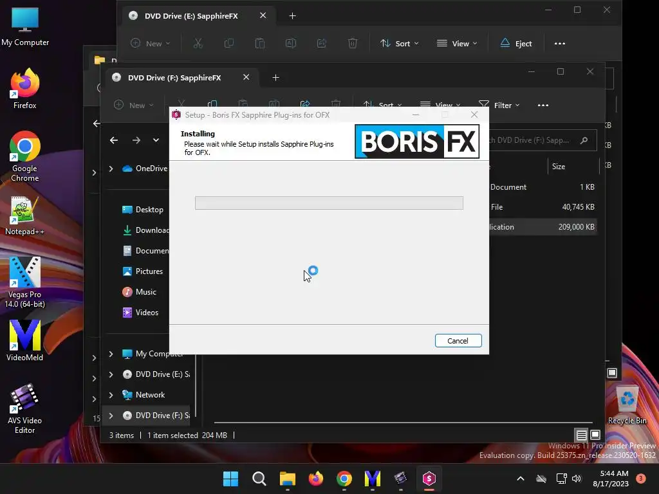659x494 pixels.
Task: Launch Vegas Pro 14.0 desktop shortcut
Action: click(x=25, y=283)
